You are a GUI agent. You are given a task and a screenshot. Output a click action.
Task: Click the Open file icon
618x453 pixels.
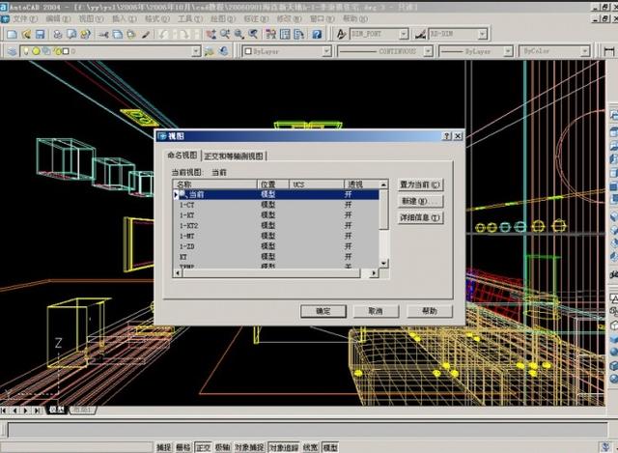[26, 35]
